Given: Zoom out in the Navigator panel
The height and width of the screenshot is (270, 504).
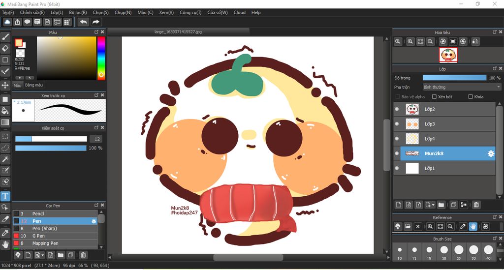Looking at the screenshot, I should (430, 41).
